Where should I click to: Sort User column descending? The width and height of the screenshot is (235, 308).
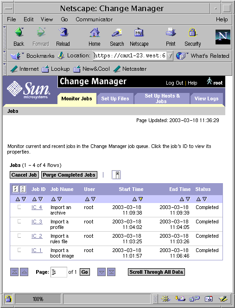tap(94, 199)
